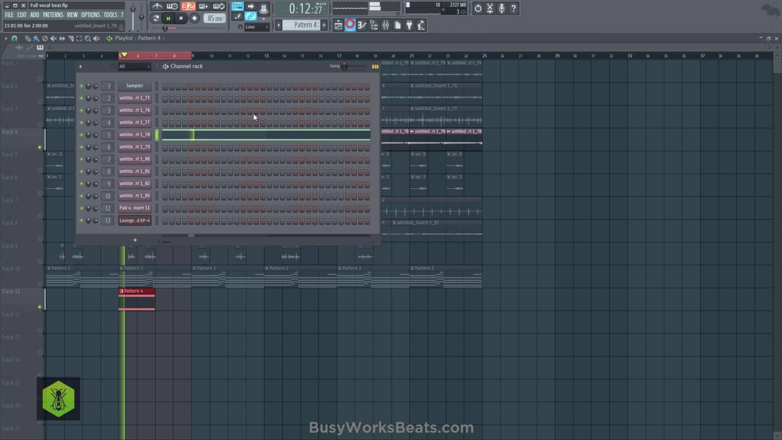The width and height of the screenshot is (782, 440).
Task: Open the VIEW menu
Action: (x=72, y=15)
